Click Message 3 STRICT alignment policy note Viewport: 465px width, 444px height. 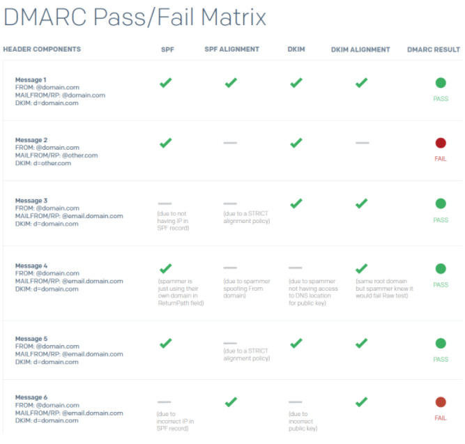(x=246, y=217)
